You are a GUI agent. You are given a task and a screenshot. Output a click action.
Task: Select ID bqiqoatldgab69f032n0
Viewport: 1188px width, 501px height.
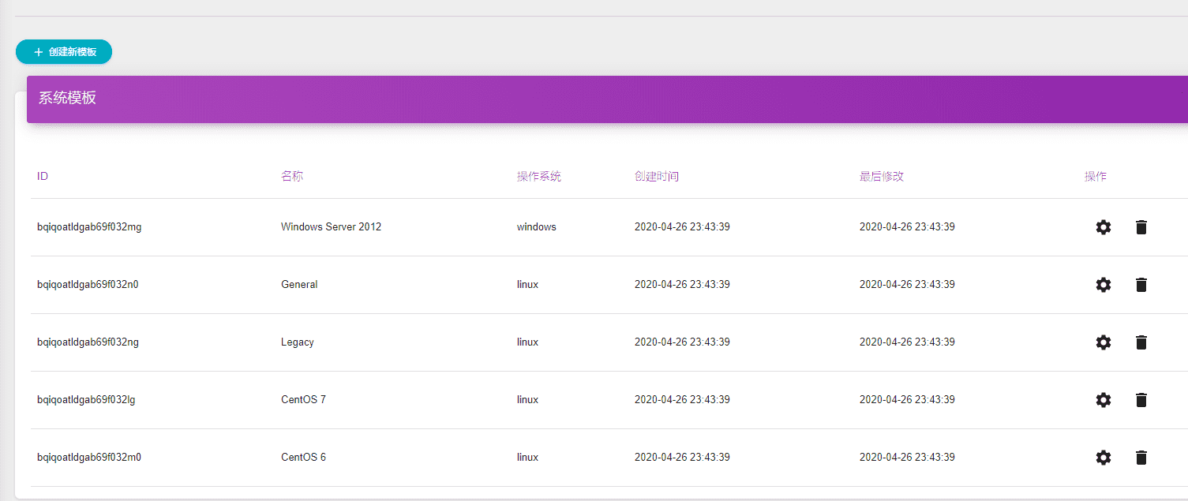point(88,285)
